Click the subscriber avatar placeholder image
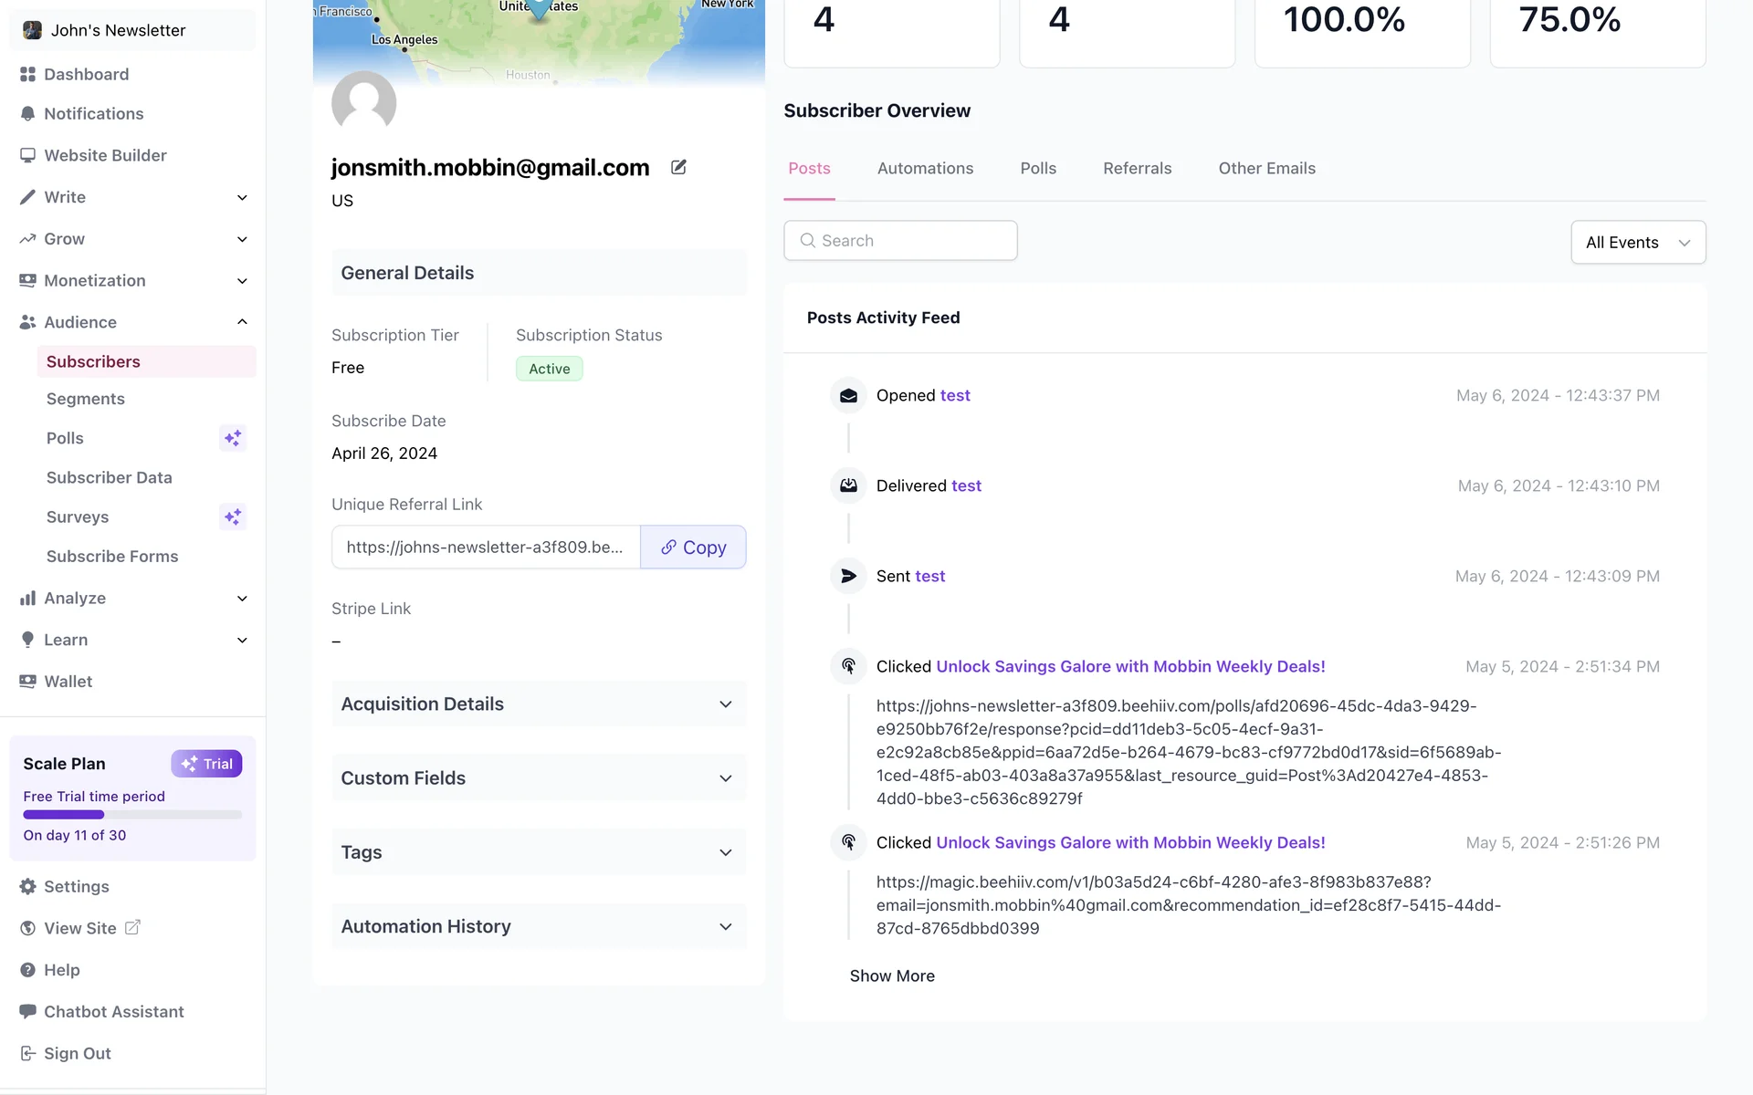This screenshot has width=1753, height=1095. (x=363, y=102)
